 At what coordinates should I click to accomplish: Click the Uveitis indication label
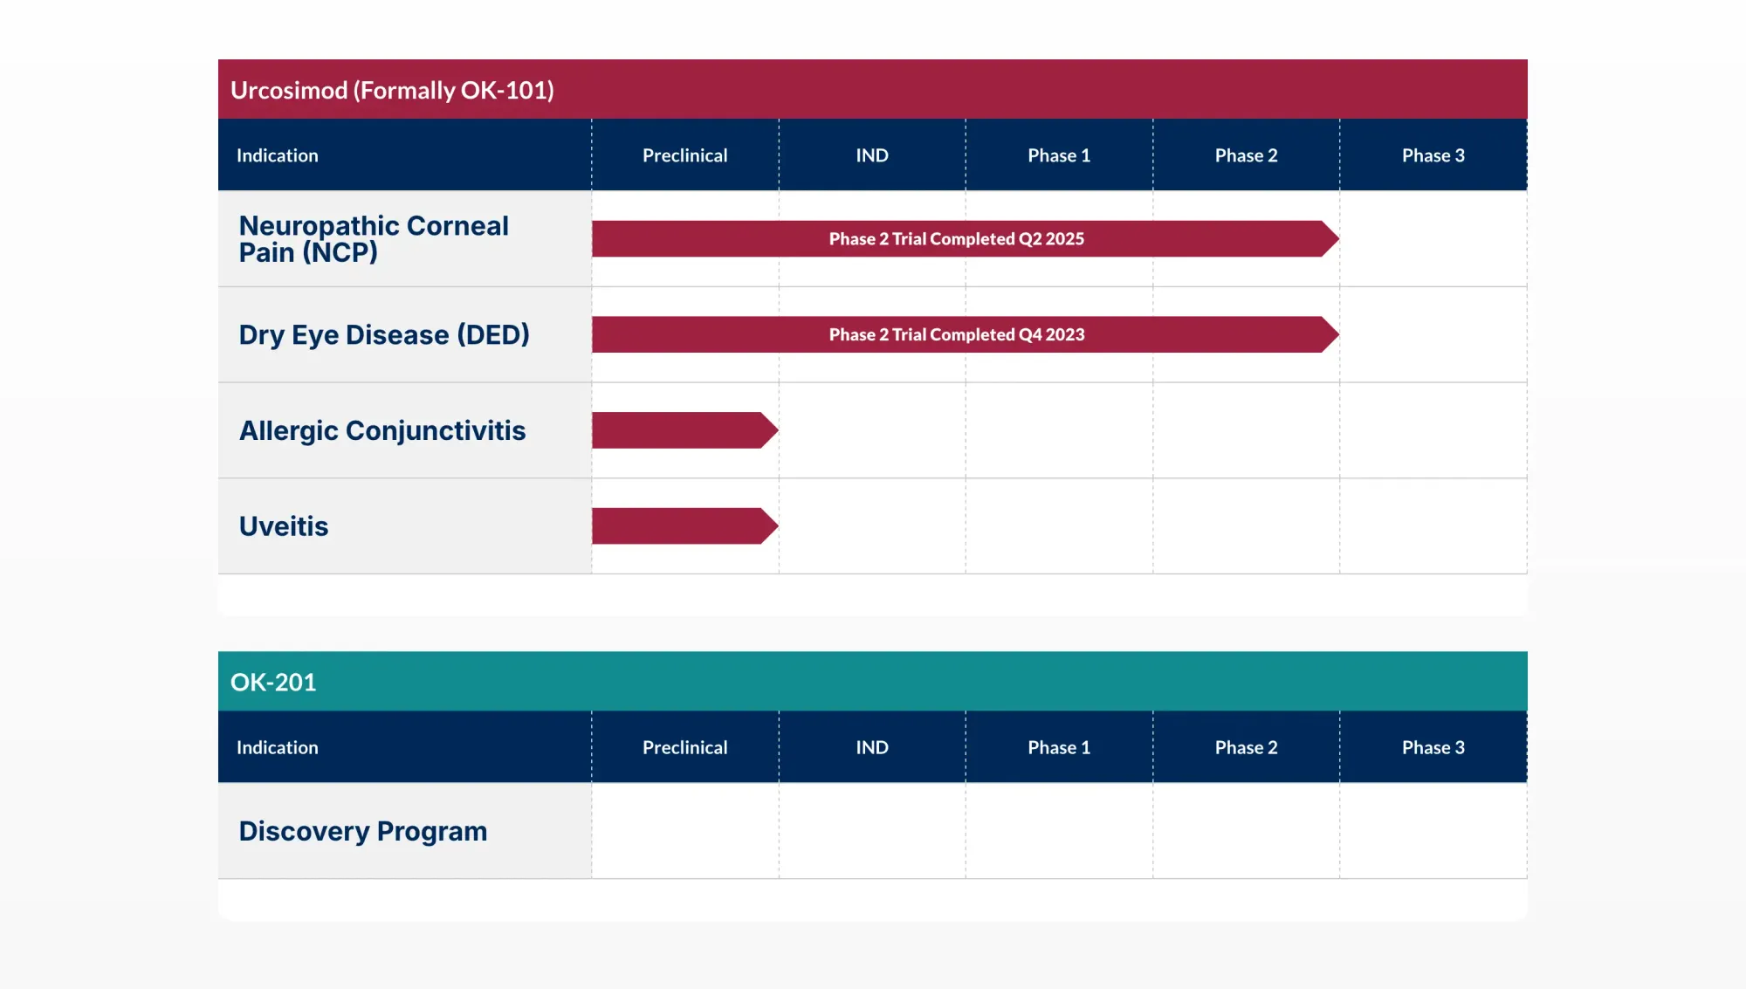coord(283,525)
